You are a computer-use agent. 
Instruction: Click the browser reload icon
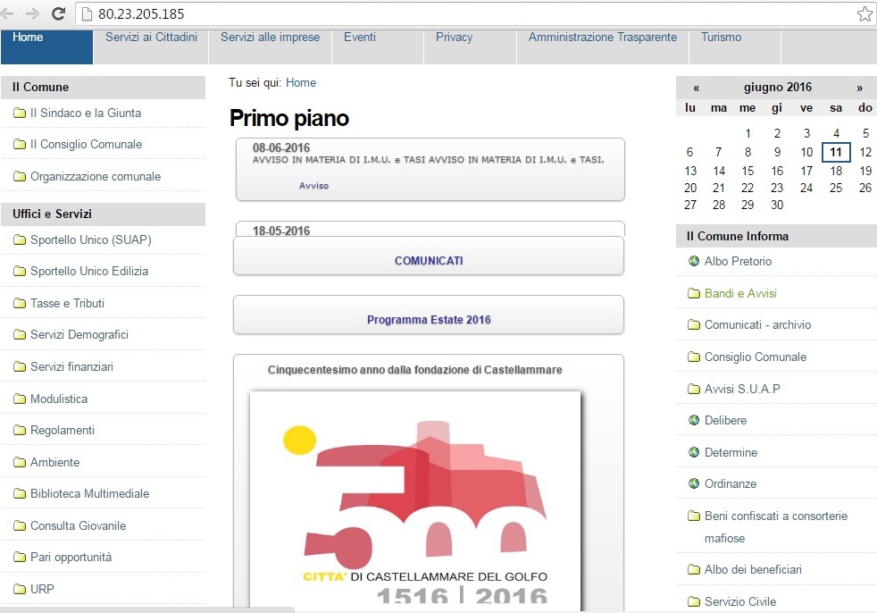(x=59, y=13)
